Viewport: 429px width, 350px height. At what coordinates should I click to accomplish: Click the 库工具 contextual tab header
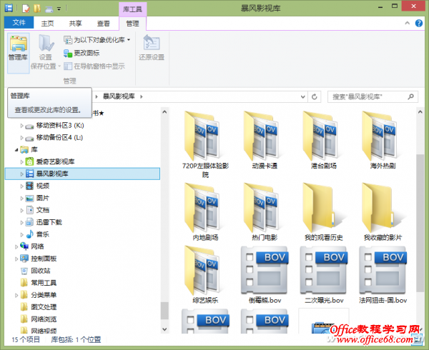tap(132, 9)
